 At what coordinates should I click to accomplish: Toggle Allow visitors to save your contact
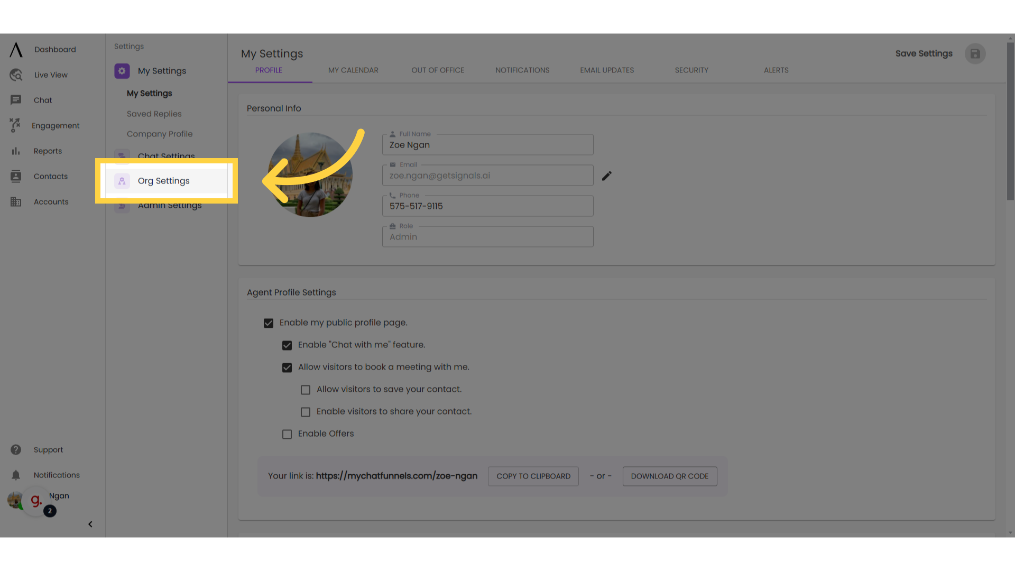click(304, 389)
